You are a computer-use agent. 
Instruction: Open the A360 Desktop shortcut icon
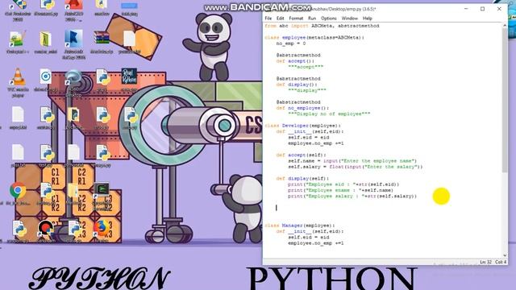73,78
